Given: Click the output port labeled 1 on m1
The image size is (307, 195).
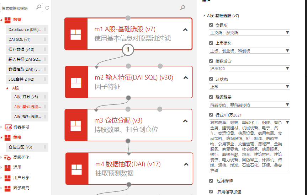Looking at the screenshot, I should point(128,50).
